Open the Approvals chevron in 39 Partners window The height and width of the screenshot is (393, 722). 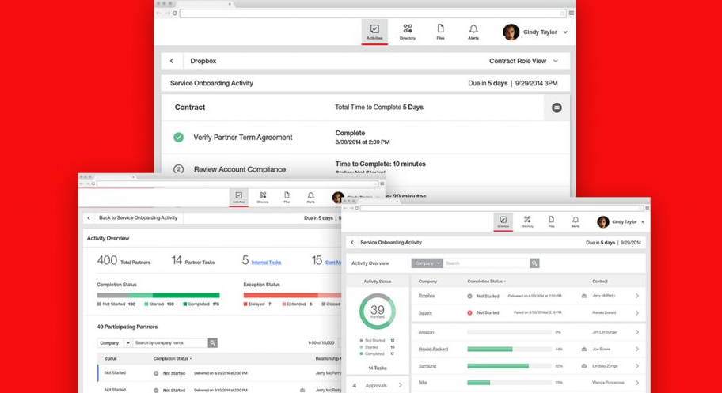coord(401,385)
